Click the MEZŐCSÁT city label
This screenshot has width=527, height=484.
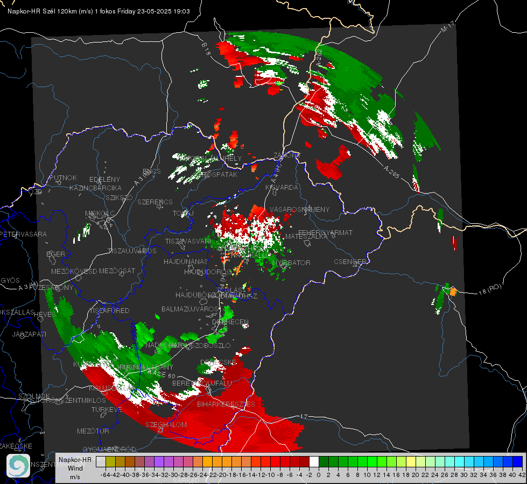click(x=117, y=271)
